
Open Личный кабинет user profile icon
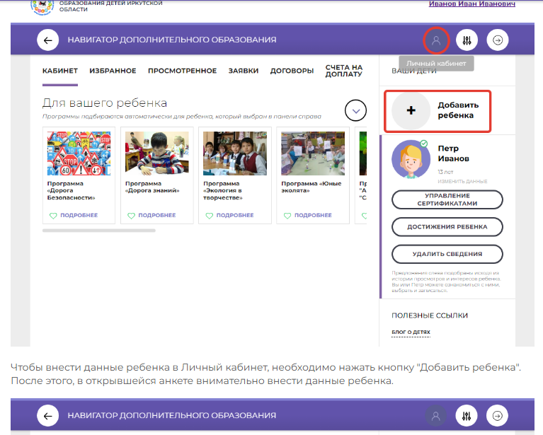tap(436, 40)
